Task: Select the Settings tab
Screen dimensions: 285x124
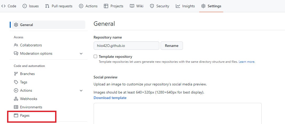Action: point(211,6)
